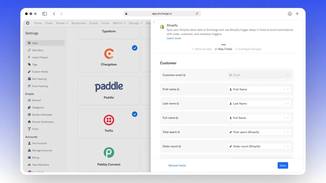Click the Sender Addresses icon

tap(29, 114)
